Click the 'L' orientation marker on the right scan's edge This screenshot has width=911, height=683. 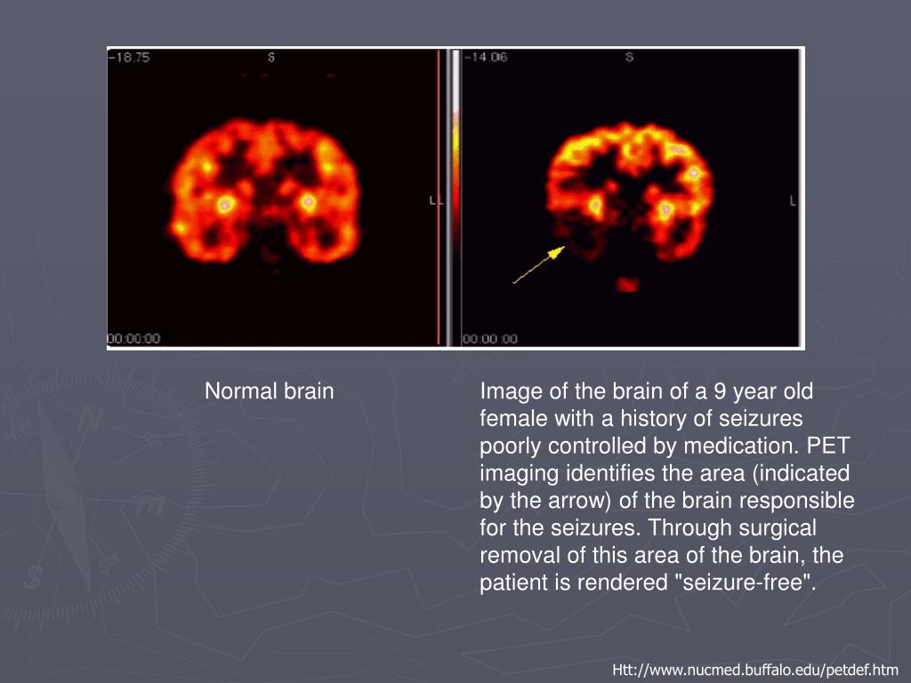click(x=793, y=201)
